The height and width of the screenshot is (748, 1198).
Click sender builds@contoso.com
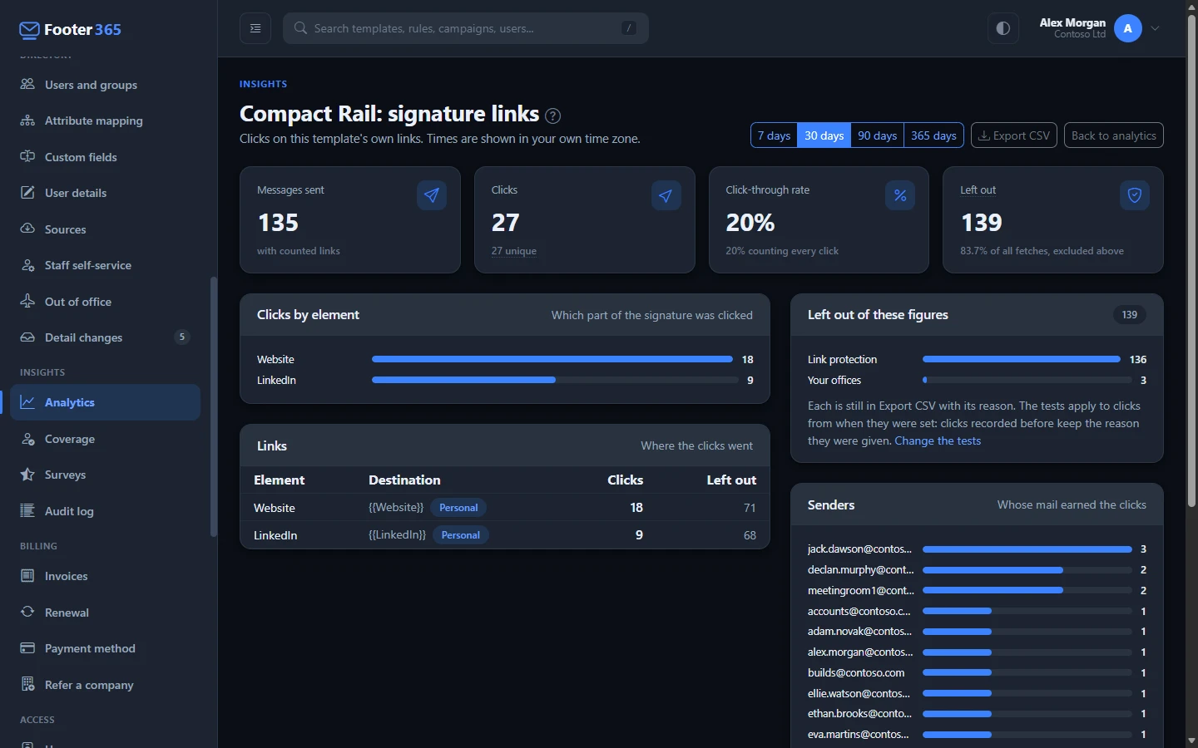pyautogui.click(x=856, y=672)
